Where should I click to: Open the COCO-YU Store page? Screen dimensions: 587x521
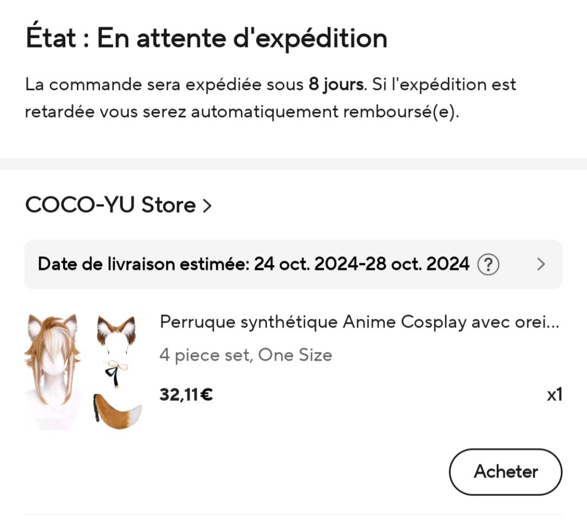point(110,205)
